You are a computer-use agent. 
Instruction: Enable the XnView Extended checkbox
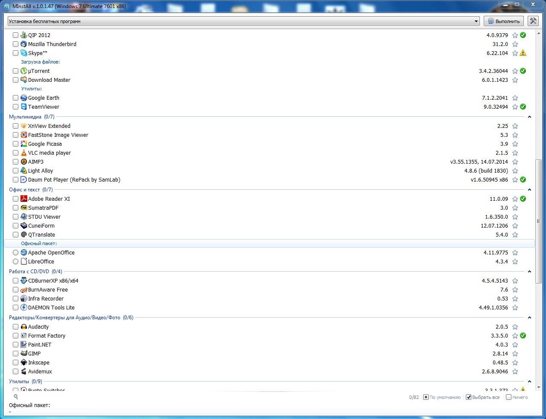pyautogui.click(x=15, y=126)
